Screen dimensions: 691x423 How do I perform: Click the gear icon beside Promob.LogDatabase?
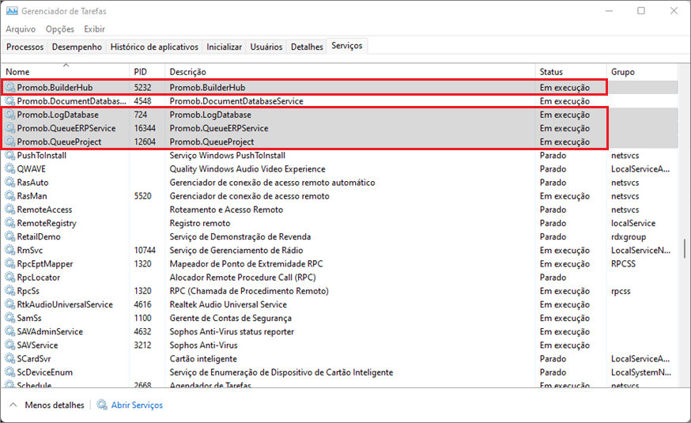(9, 115)
